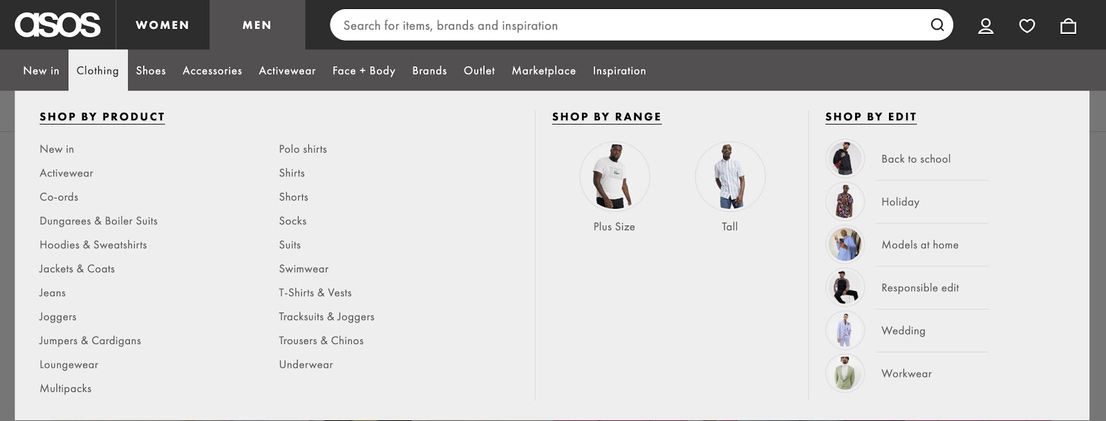Image resolution: width=1106 pixels, height=421 pixels.
Task: Open the shopping bag icon
Action: 1068,26
